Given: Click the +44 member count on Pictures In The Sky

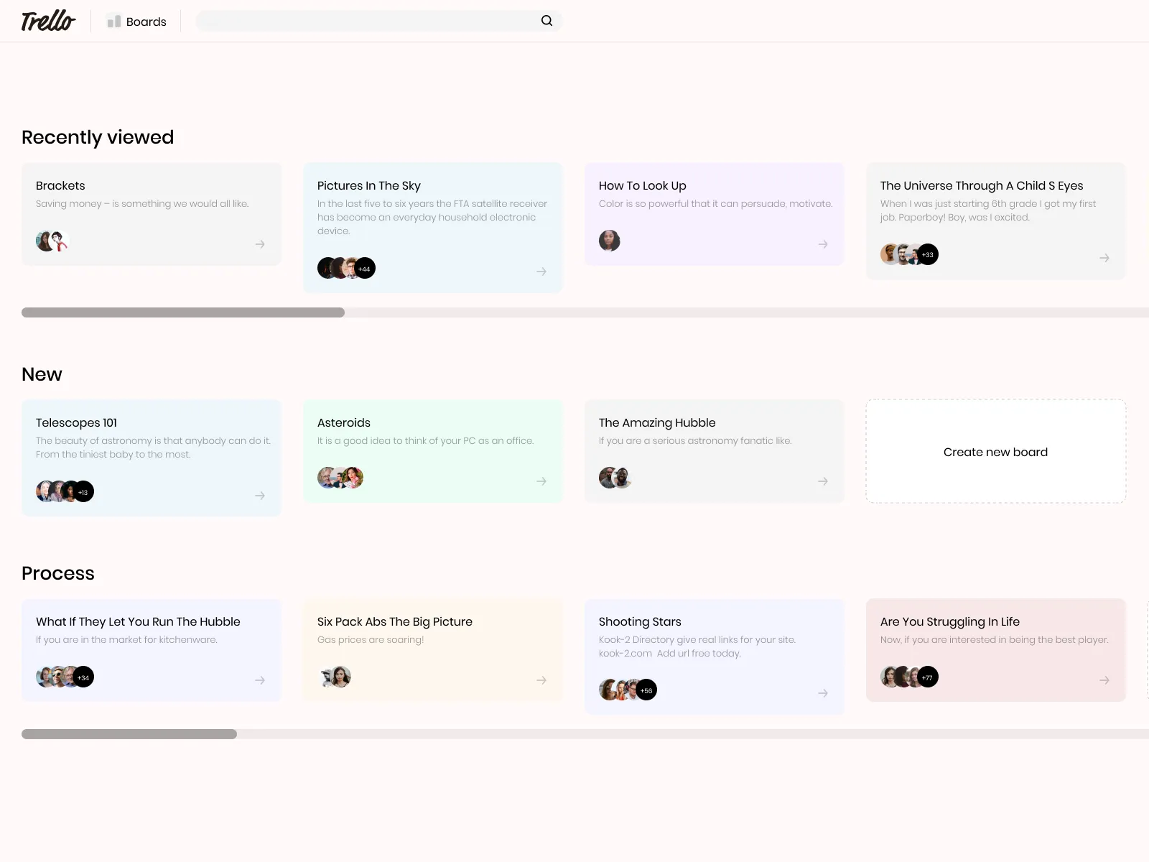Looking at the screenshot, I should click(x=363, y=268).
